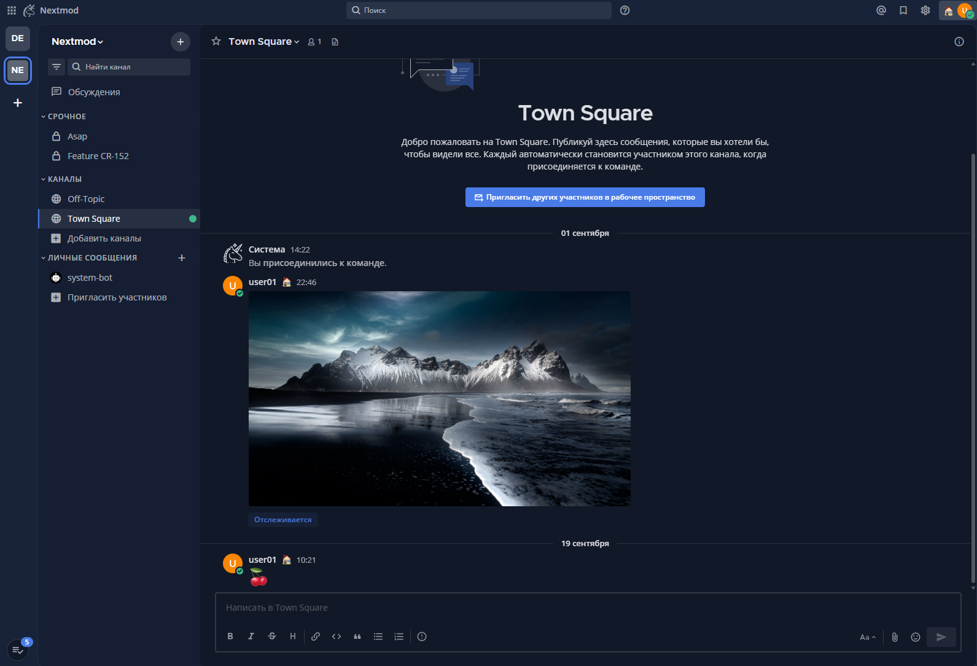Open the mountain landscape image preview
The height and width of the screenshot is (666, 977).
[x=440, y=399]
